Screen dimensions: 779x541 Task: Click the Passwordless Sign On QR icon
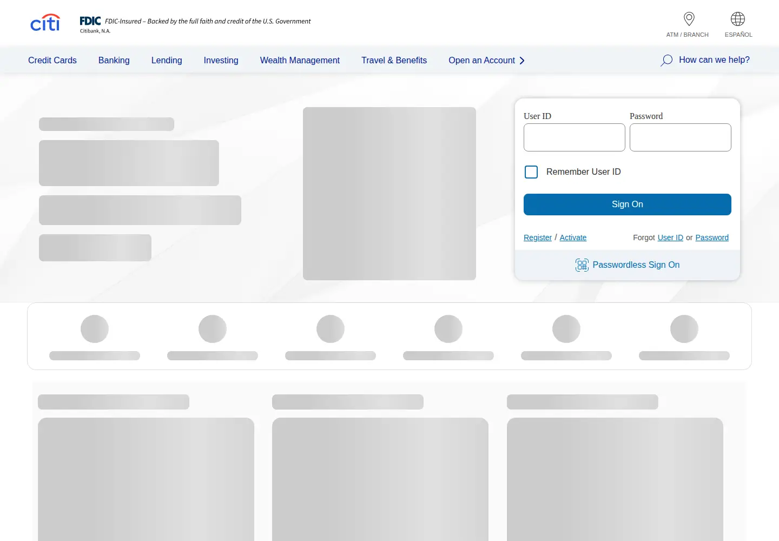click(582, 265)
